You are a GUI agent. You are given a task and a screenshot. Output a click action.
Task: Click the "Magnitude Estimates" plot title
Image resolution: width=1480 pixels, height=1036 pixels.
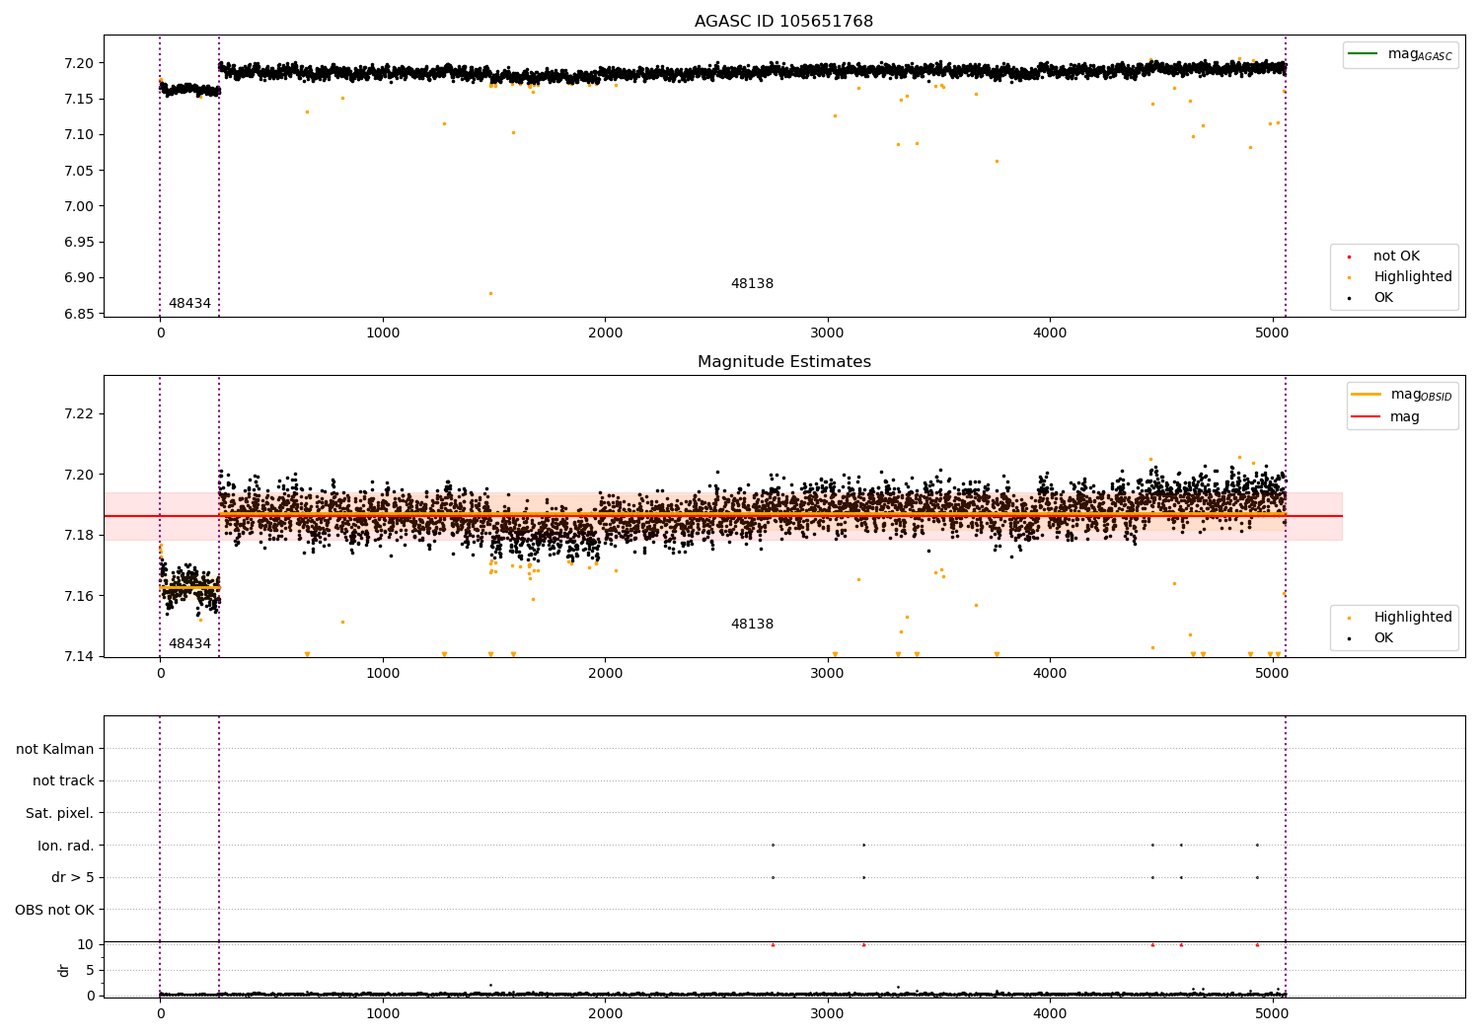click(783, 362)
